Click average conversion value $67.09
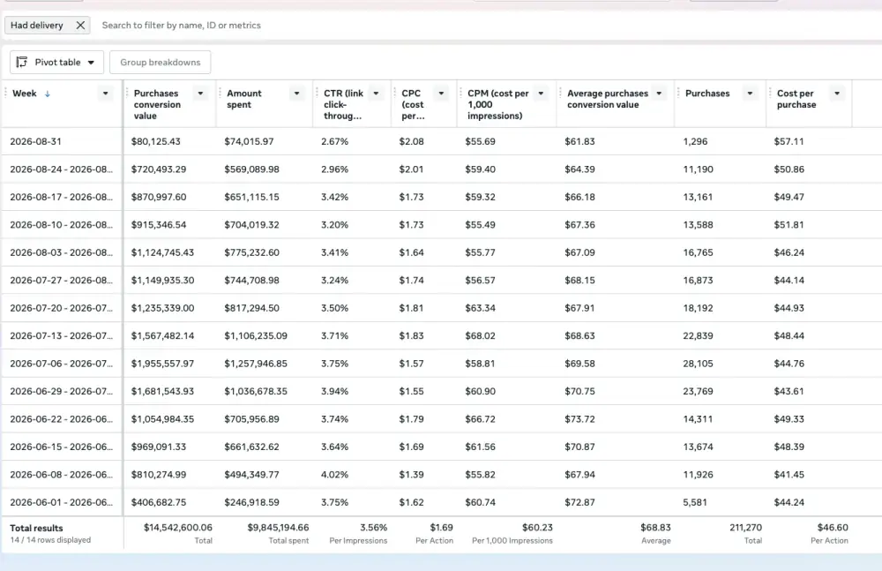This screenshot has height=571, width=882. (579, 252)
